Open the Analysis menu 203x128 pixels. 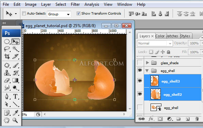(92, 4)
